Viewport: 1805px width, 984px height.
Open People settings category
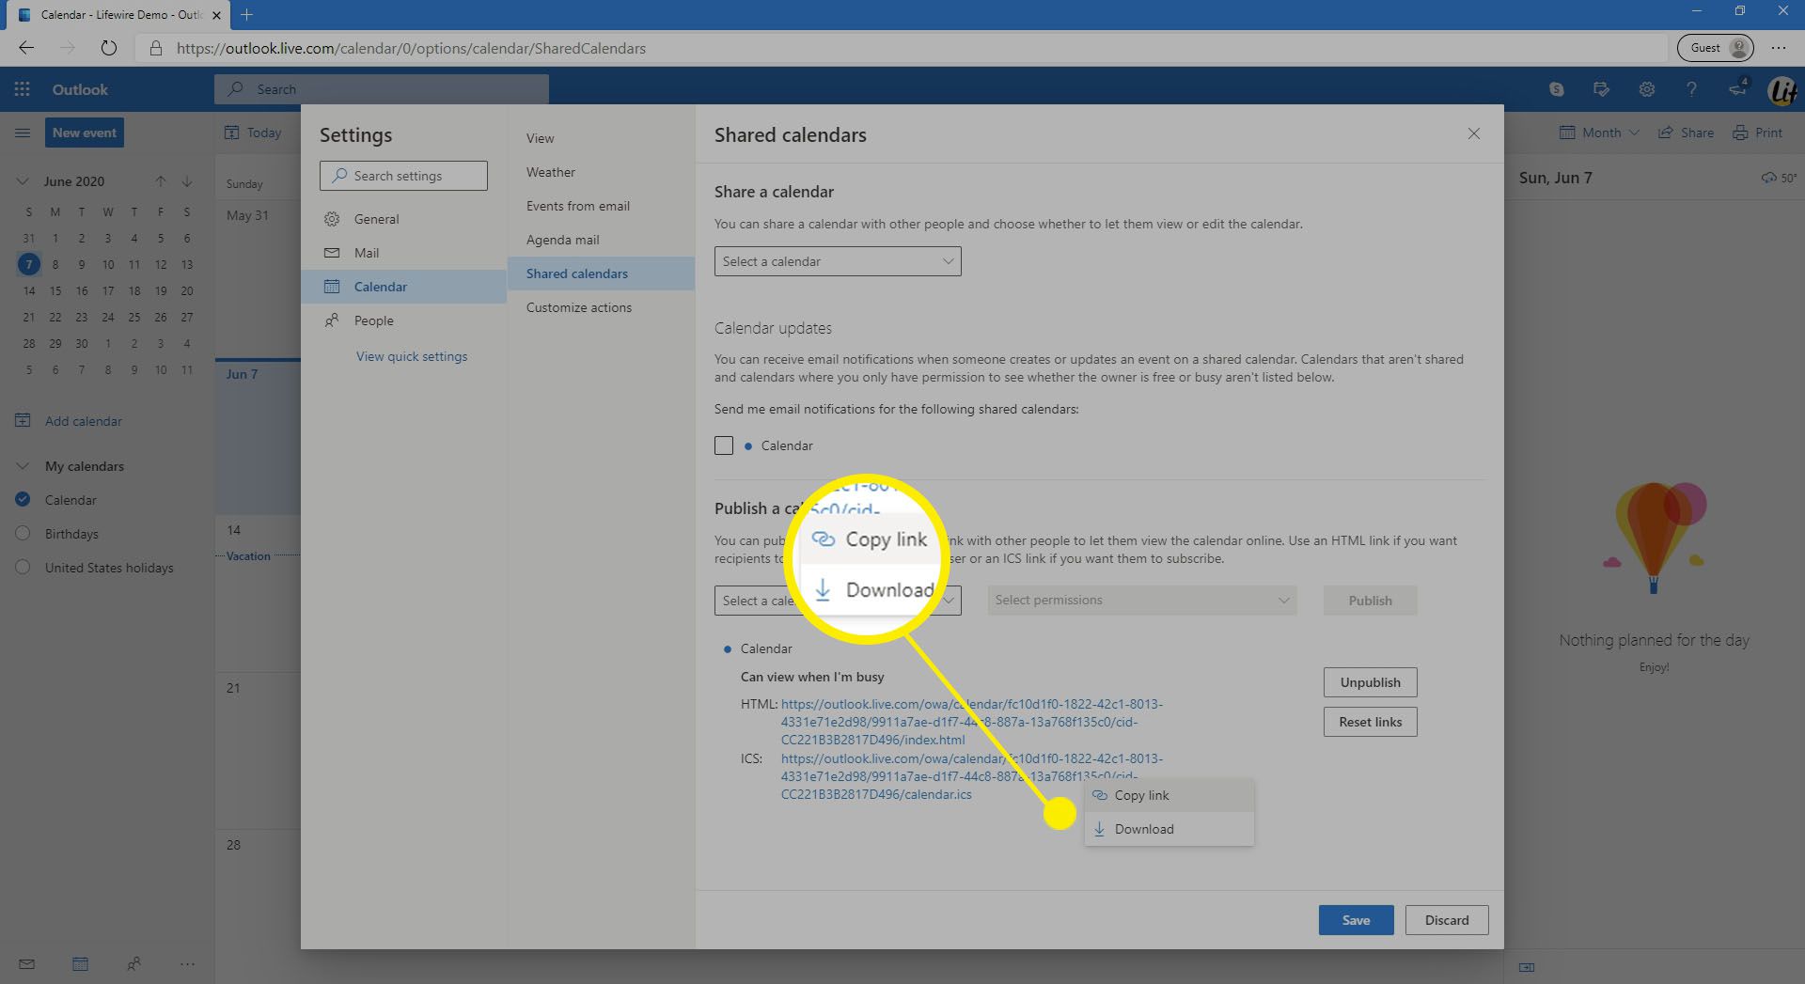coord(403,320)
